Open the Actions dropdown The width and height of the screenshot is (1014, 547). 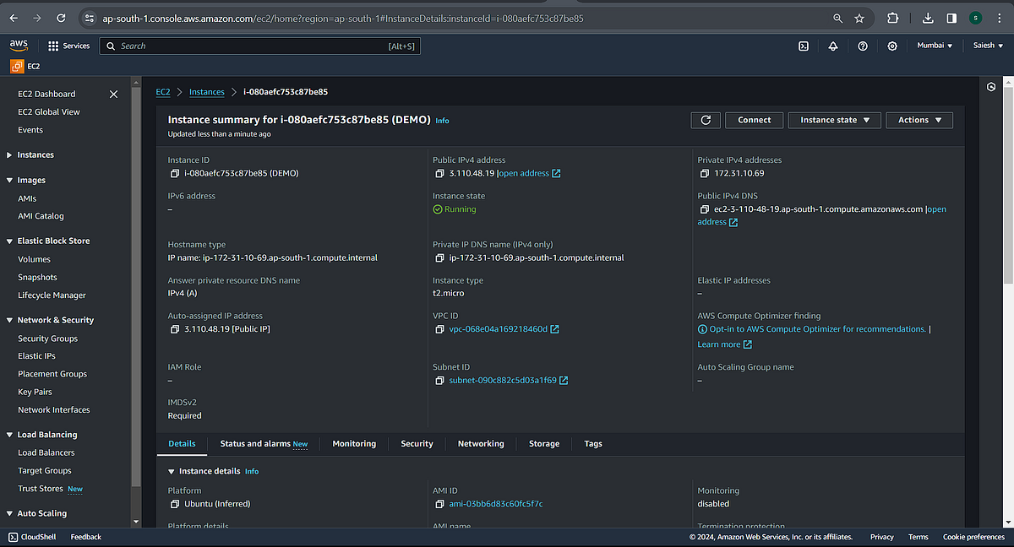(919, 119)
